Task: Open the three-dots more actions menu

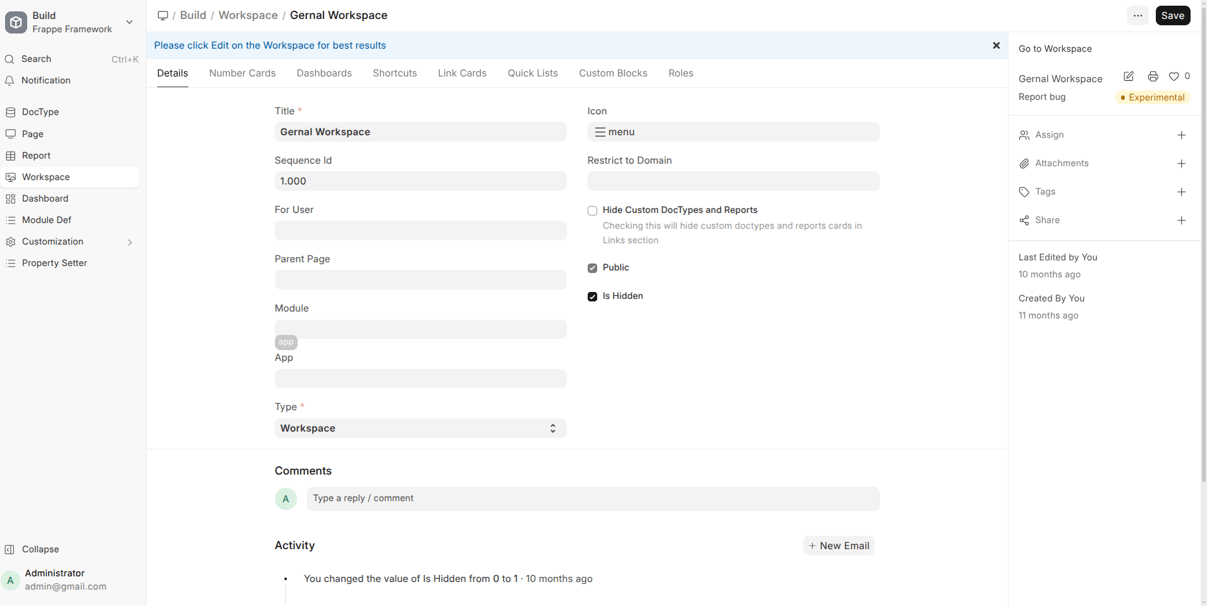Action: 1137,16
